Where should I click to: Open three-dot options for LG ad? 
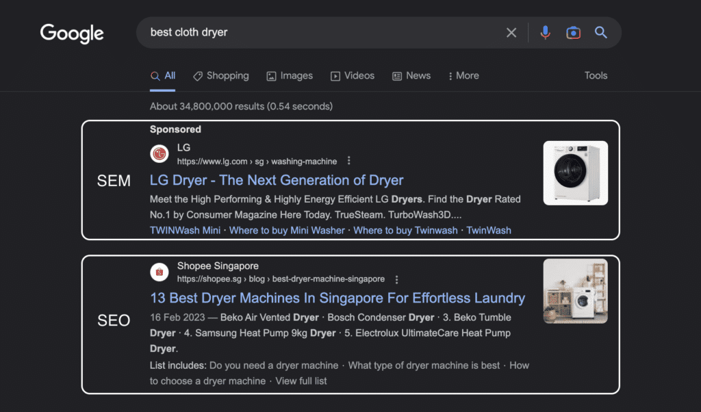(349, 161)
